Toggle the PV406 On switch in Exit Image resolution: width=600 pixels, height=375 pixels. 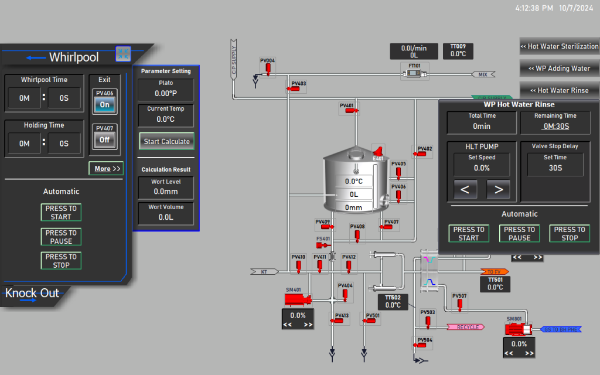click(x=104, y=104)
